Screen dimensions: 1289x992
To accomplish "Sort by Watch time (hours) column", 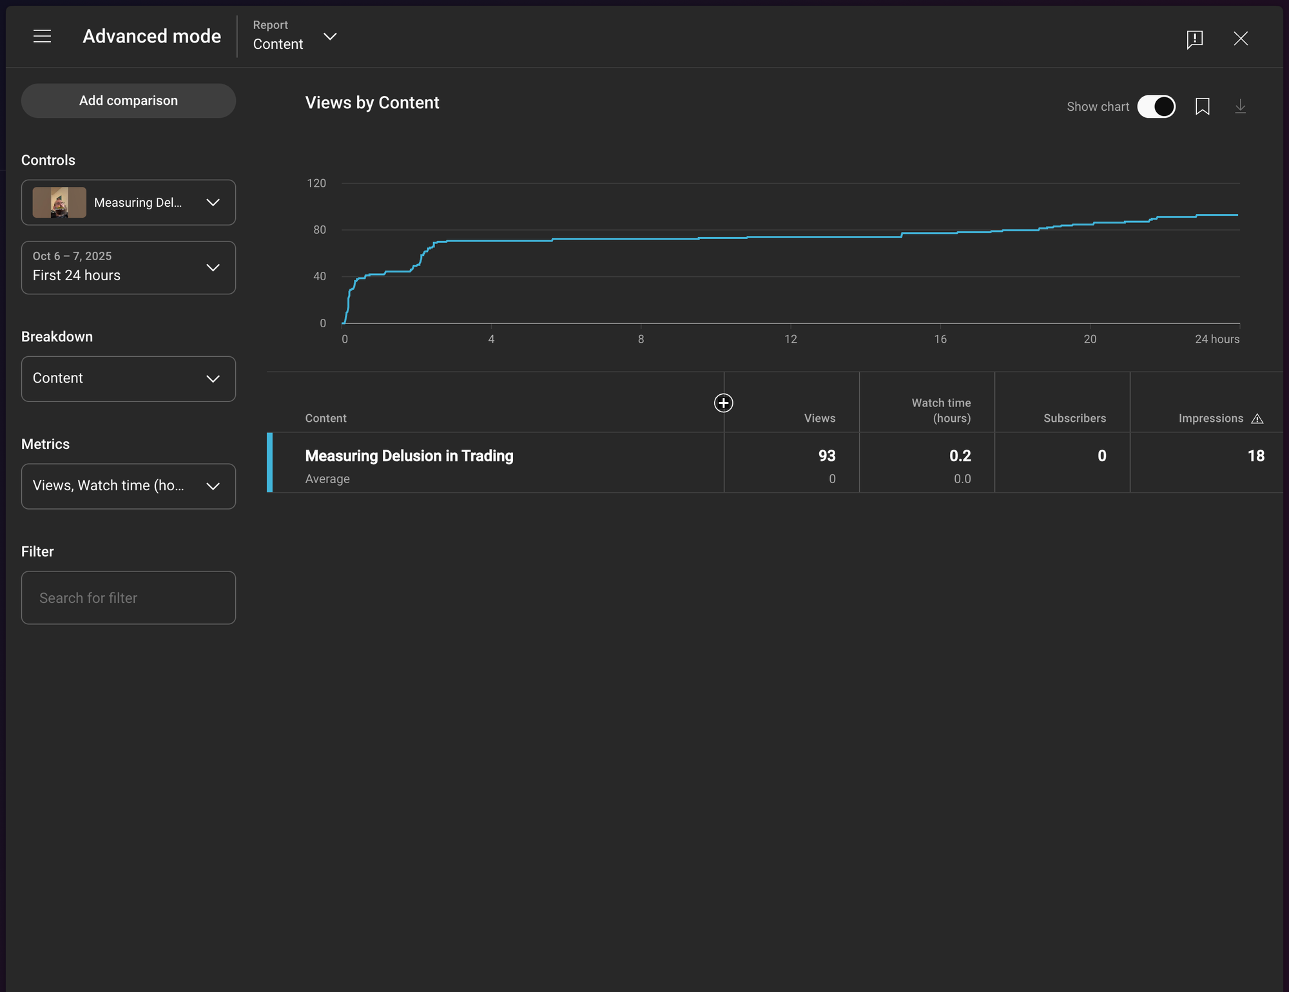I will (x=941, y=410).
